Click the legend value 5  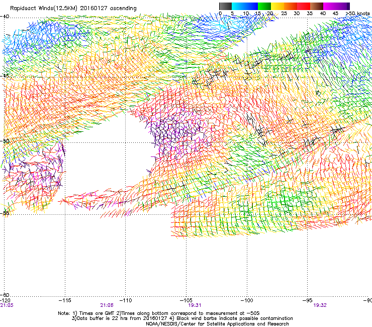click(232, 13)
